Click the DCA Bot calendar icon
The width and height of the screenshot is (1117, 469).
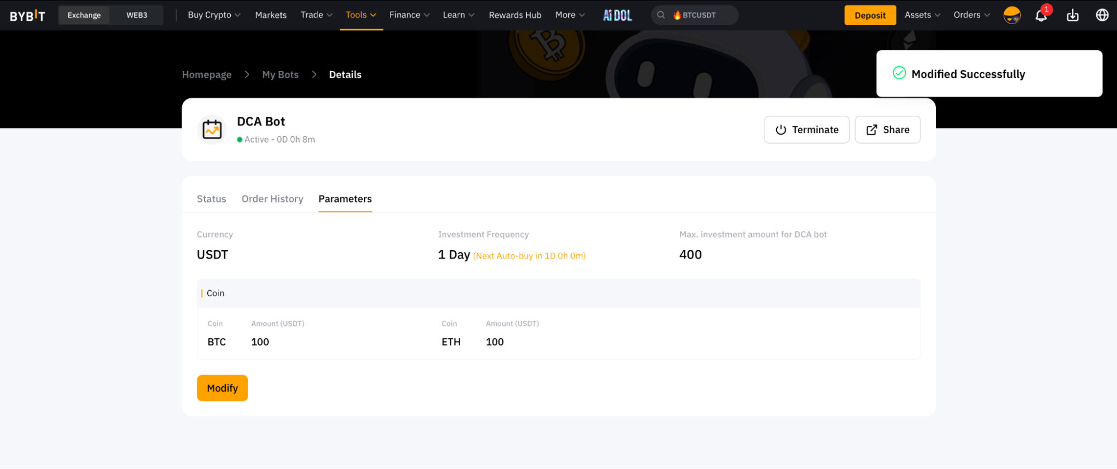pyautogui.click(x=212, y=130)
